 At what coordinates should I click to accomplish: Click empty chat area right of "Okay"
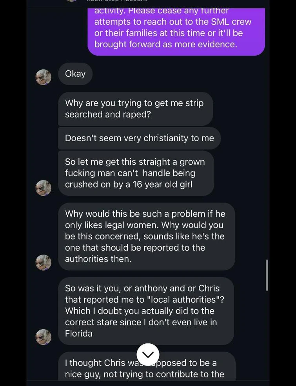(176, 74)
